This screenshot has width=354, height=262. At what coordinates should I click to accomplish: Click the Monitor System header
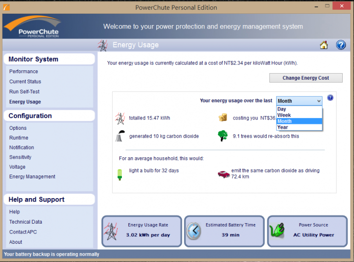(x=49, y=59)
